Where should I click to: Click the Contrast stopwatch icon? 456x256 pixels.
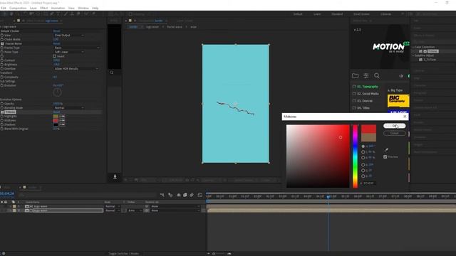(2, 60)
